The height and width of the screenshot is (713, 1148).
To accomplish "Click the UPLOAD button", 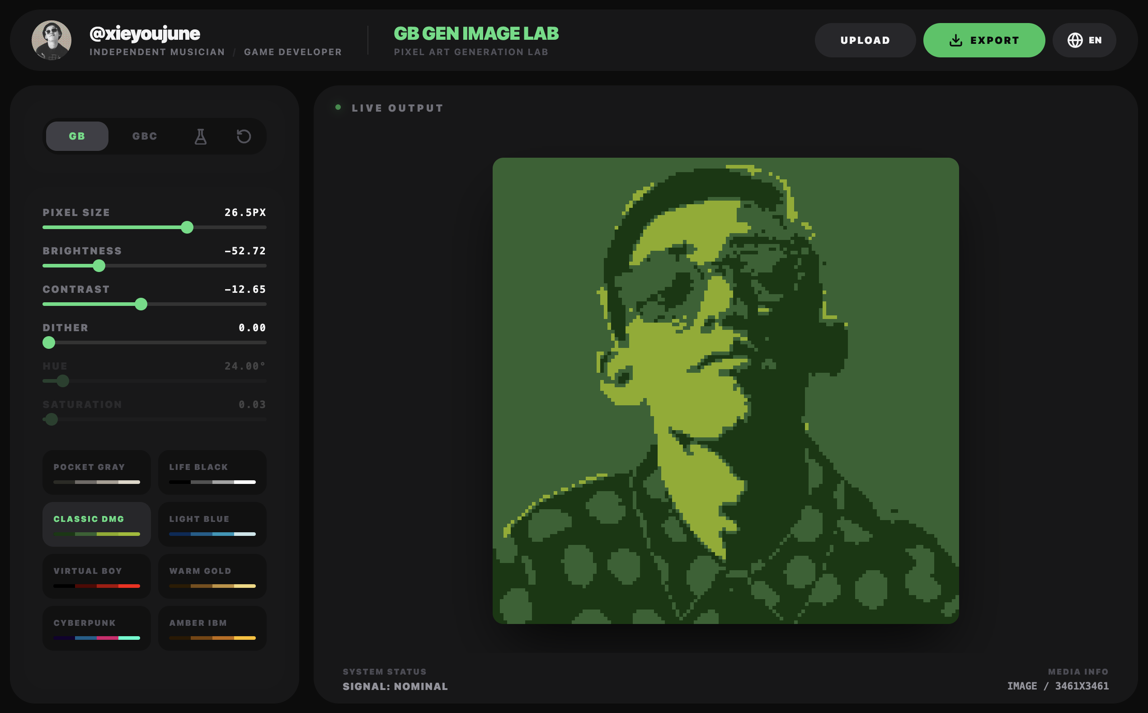I will pos(865,41).
